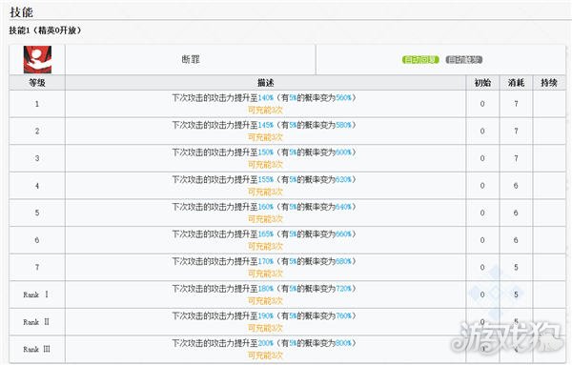Click 可充能3次 in the level 1 row

coord(266,110)
